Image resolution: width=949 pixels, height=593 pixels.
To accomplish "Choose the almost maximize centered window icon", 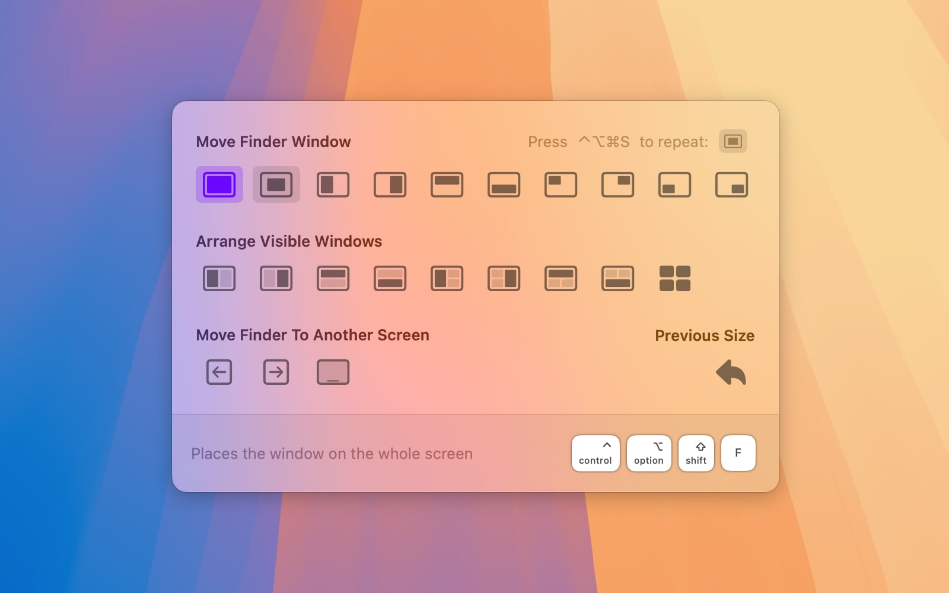I will (x=276, y=184).
